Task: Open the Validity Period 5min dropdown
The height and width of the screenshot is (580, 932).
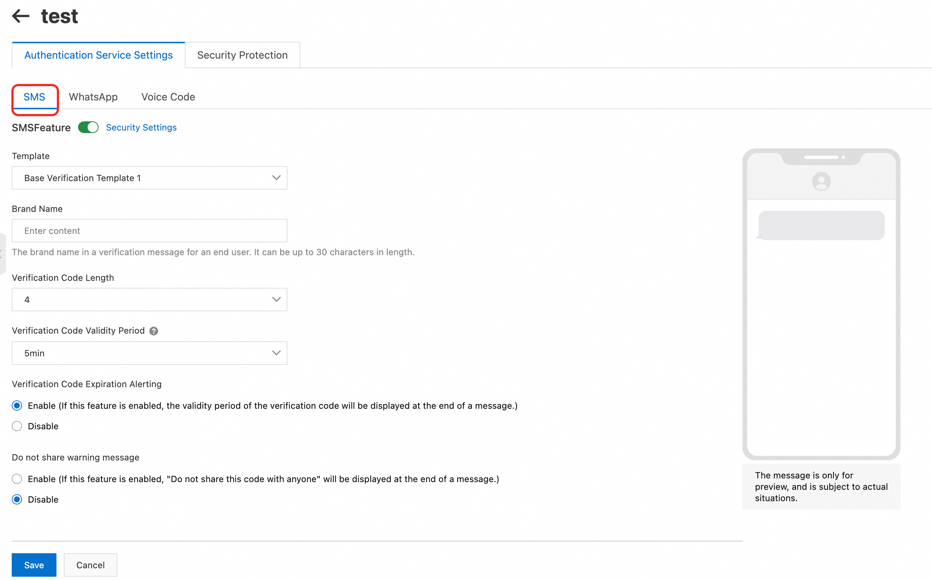Action: (x=149, y=353)
